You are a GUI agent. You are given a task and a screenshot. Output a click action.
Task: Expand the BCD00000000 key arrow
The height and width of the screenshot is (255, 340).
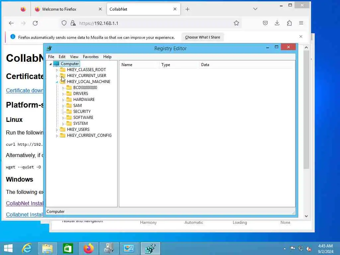click(63, 88)
